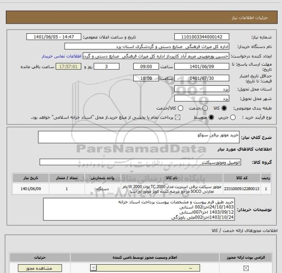This screenshot has height=273, width=282.
Task: Click the remaining time 17:57:01 field
Action: 69,67
